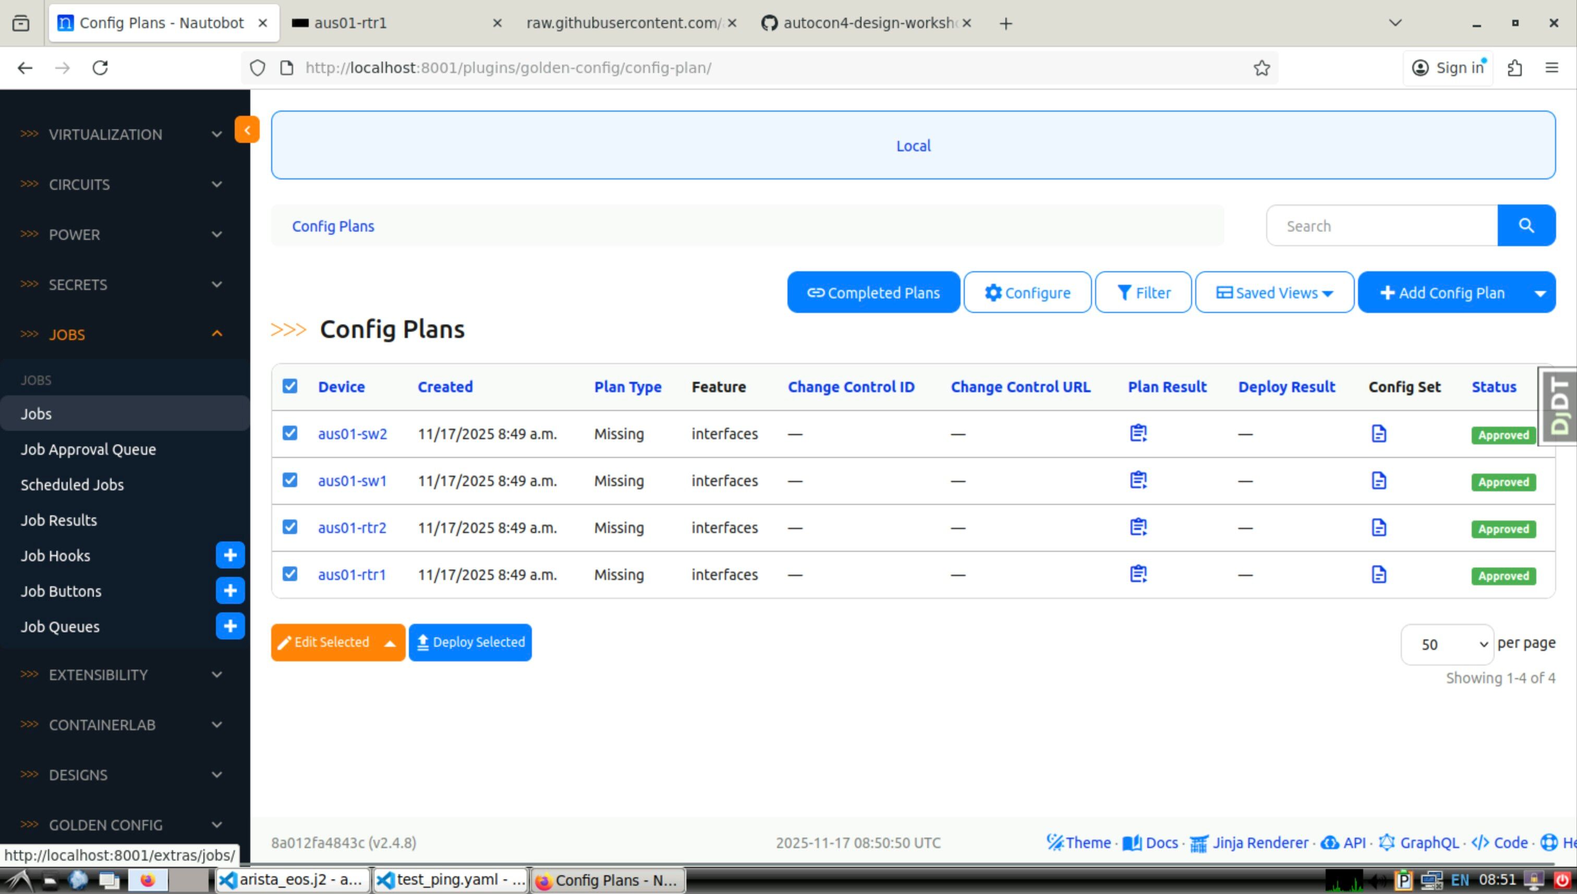
Task: Collapse sidebar with orange arrow button
Action: point(247,129)
